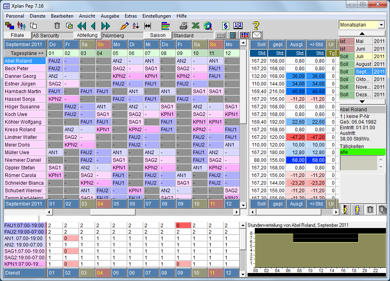Image resolution: width=390 pixels, height=281 pixels.
Task: Open the Extras menu
Action: click(131, 16)
